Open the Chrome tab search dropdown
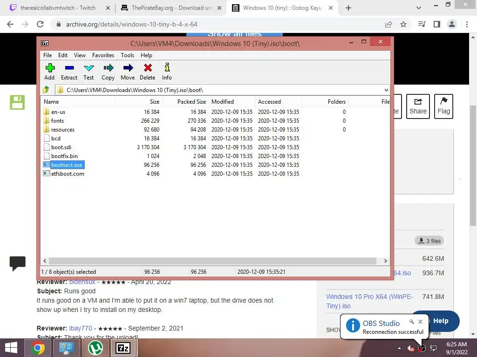 419,8
